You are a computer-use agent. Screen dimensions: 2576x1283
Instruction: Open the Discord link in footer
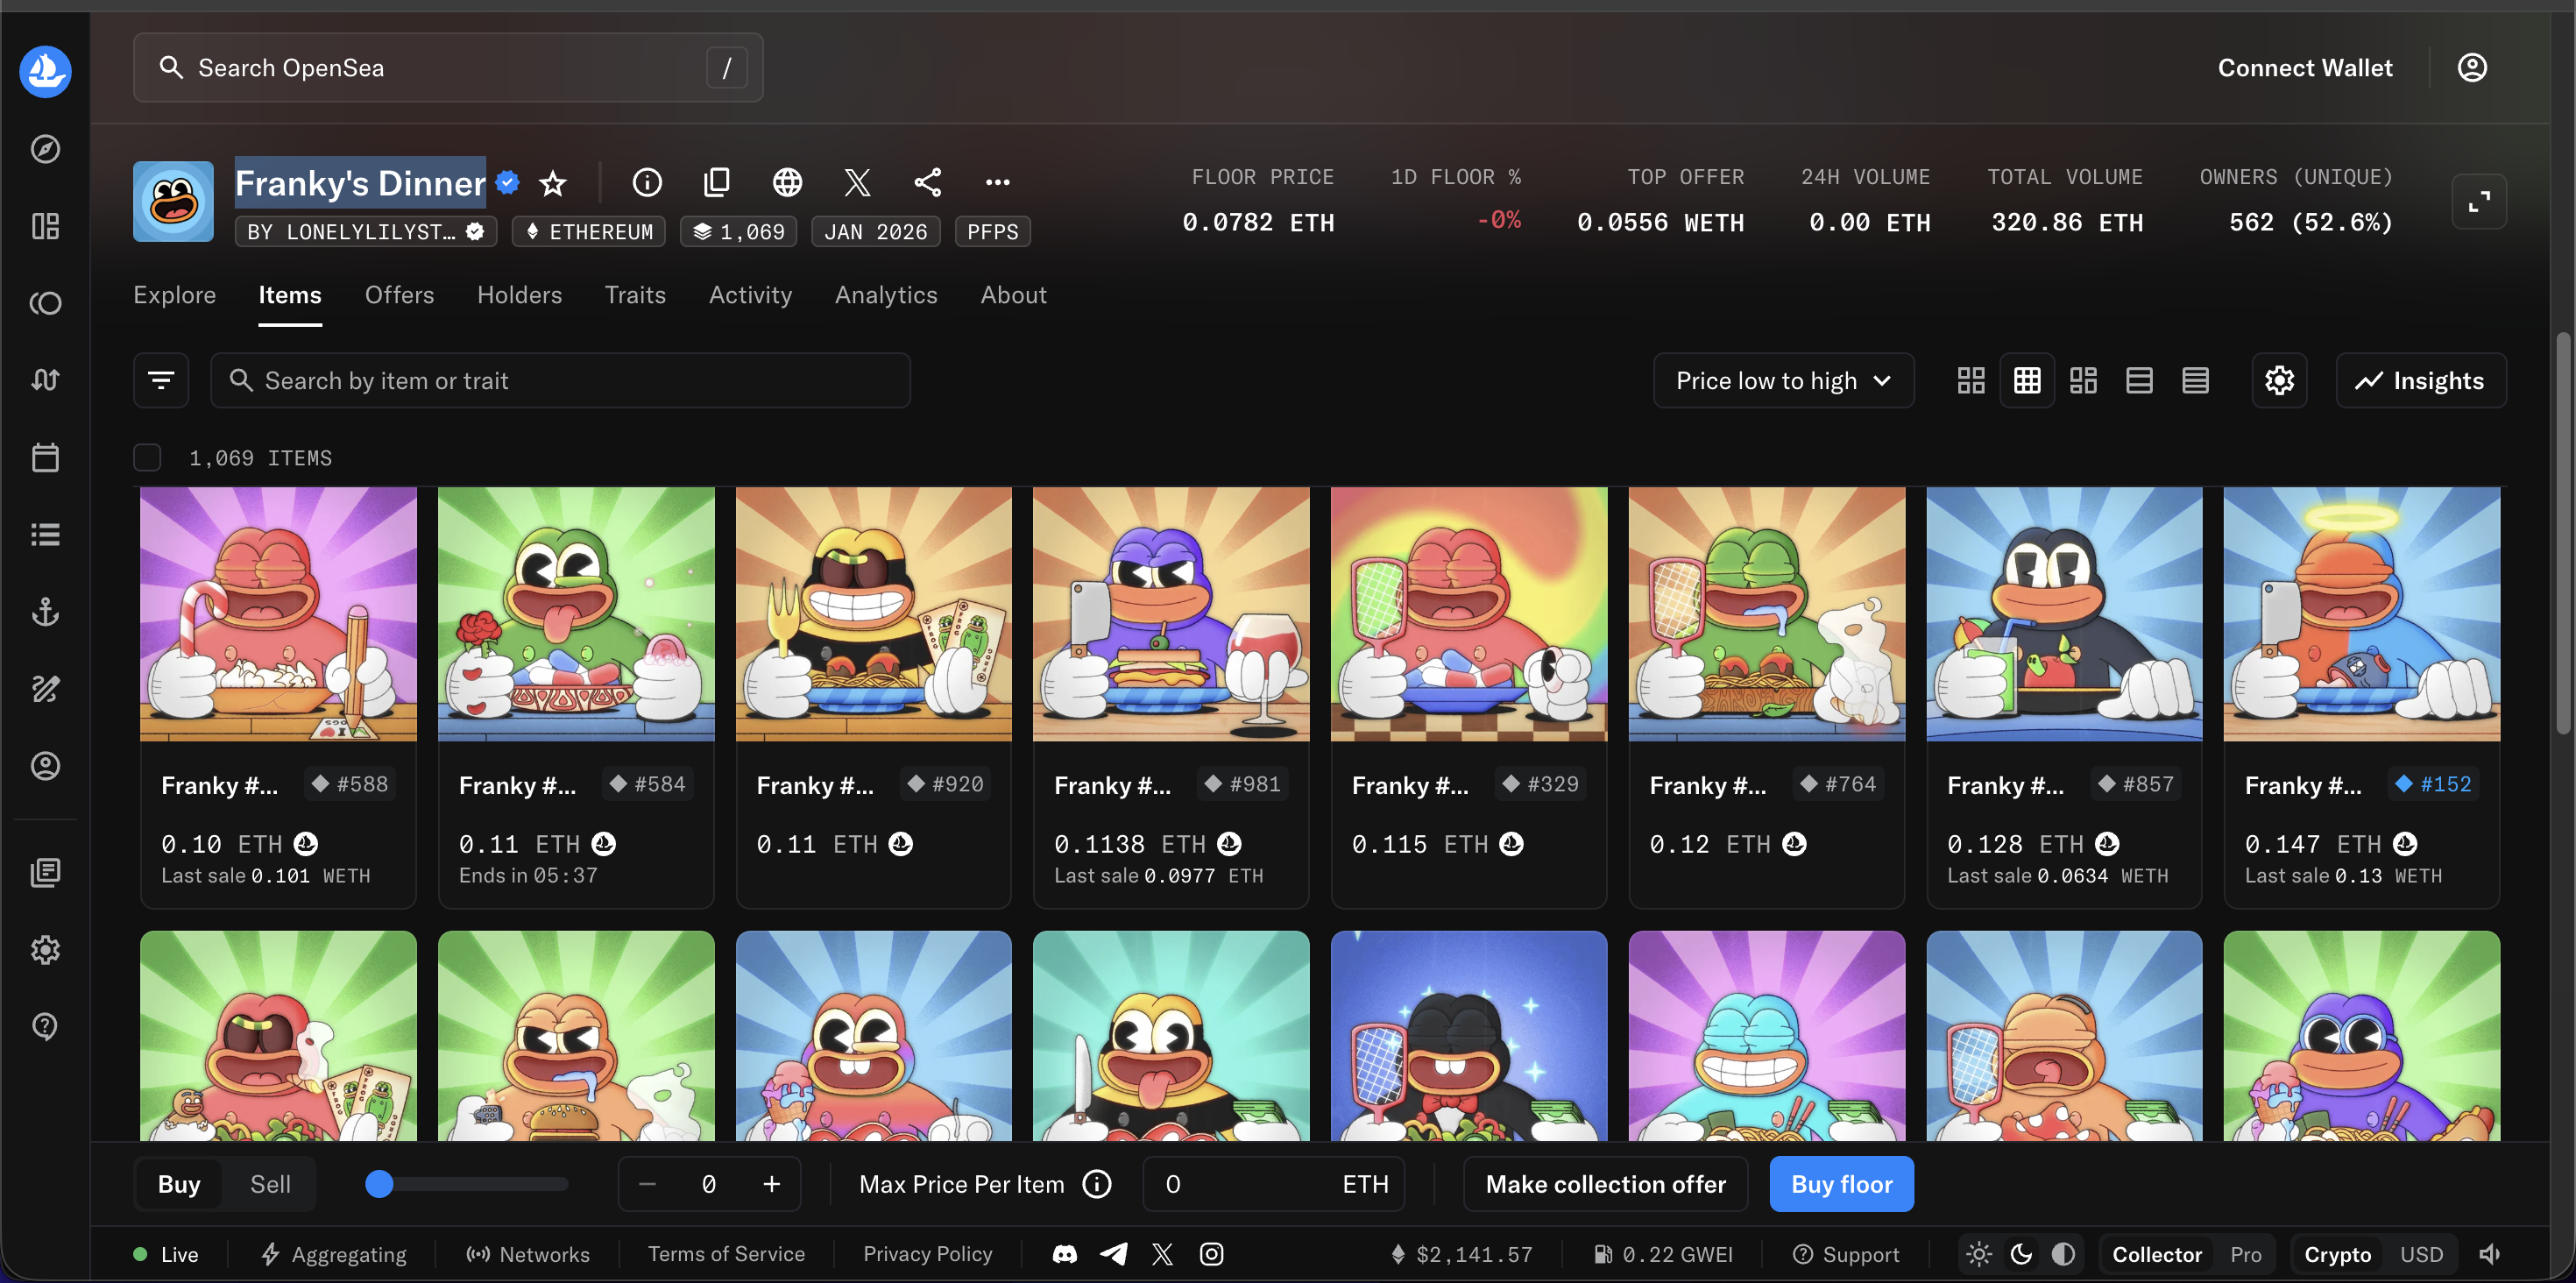coord(1065,1254)
